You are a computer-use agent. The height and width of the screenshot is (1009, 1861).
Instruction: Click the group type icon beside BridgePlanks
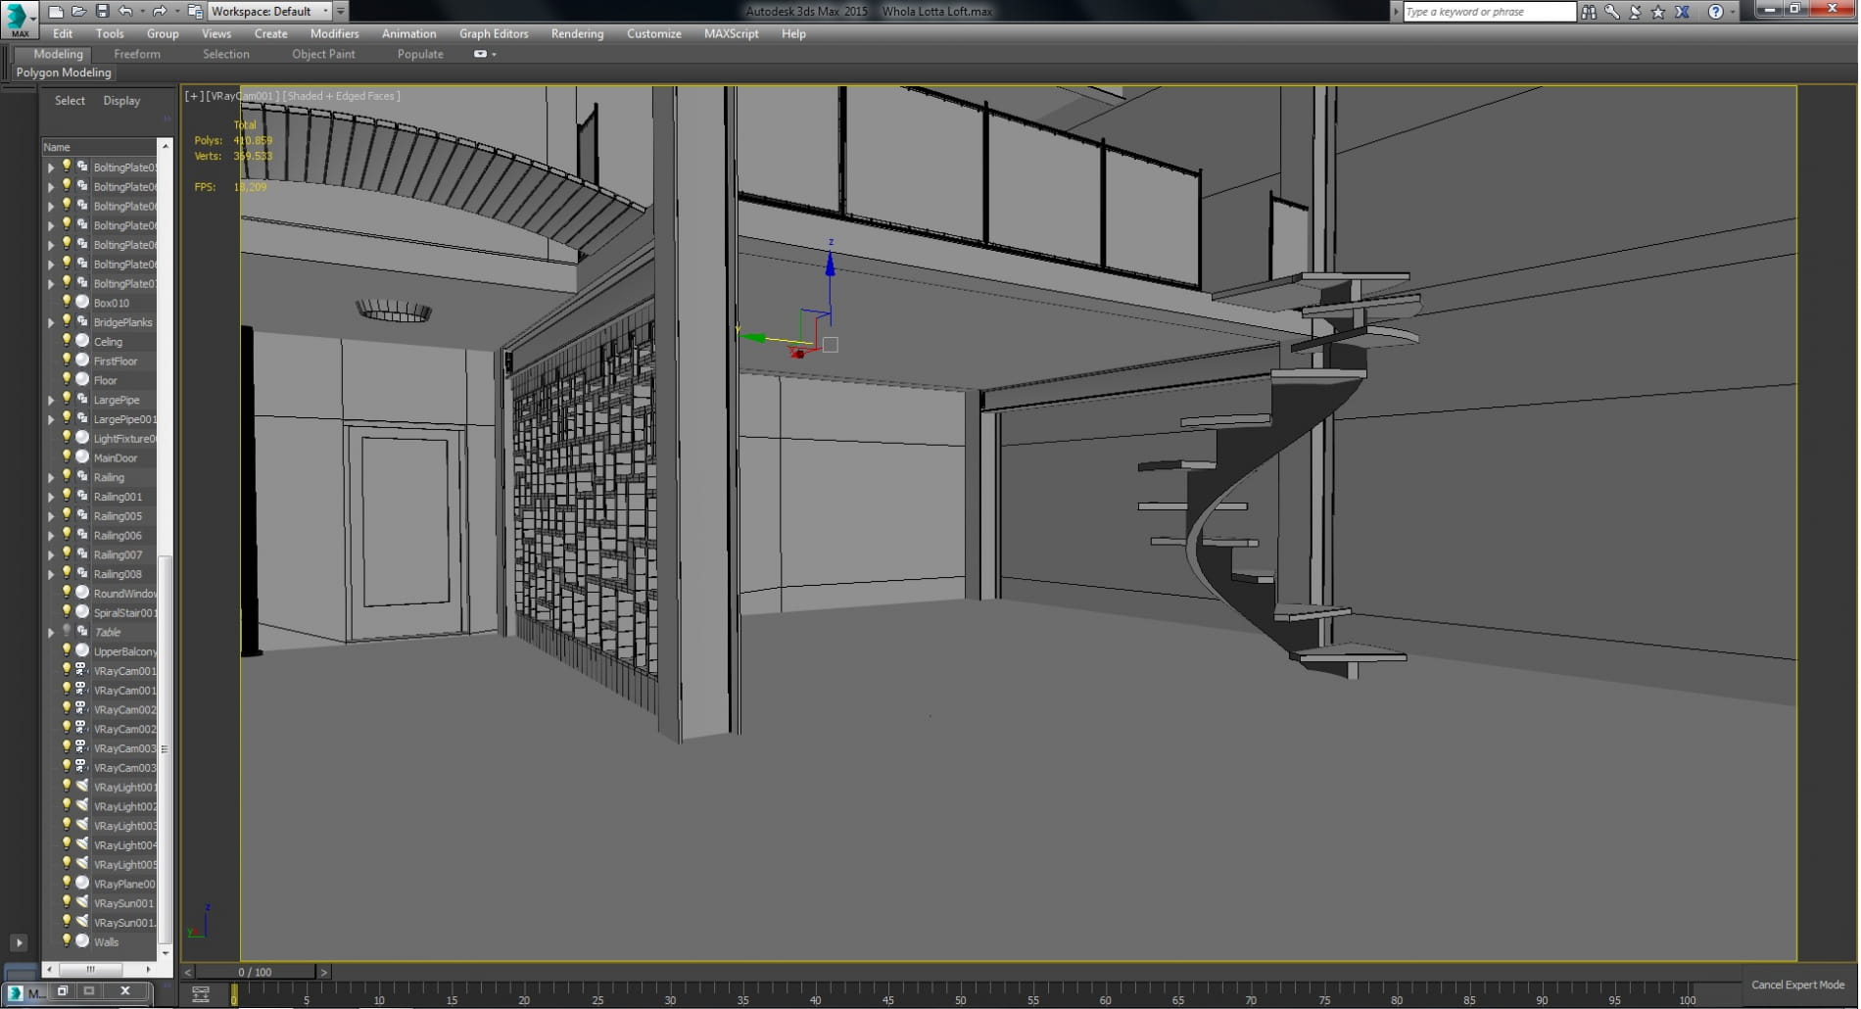(x=83, y=321)
